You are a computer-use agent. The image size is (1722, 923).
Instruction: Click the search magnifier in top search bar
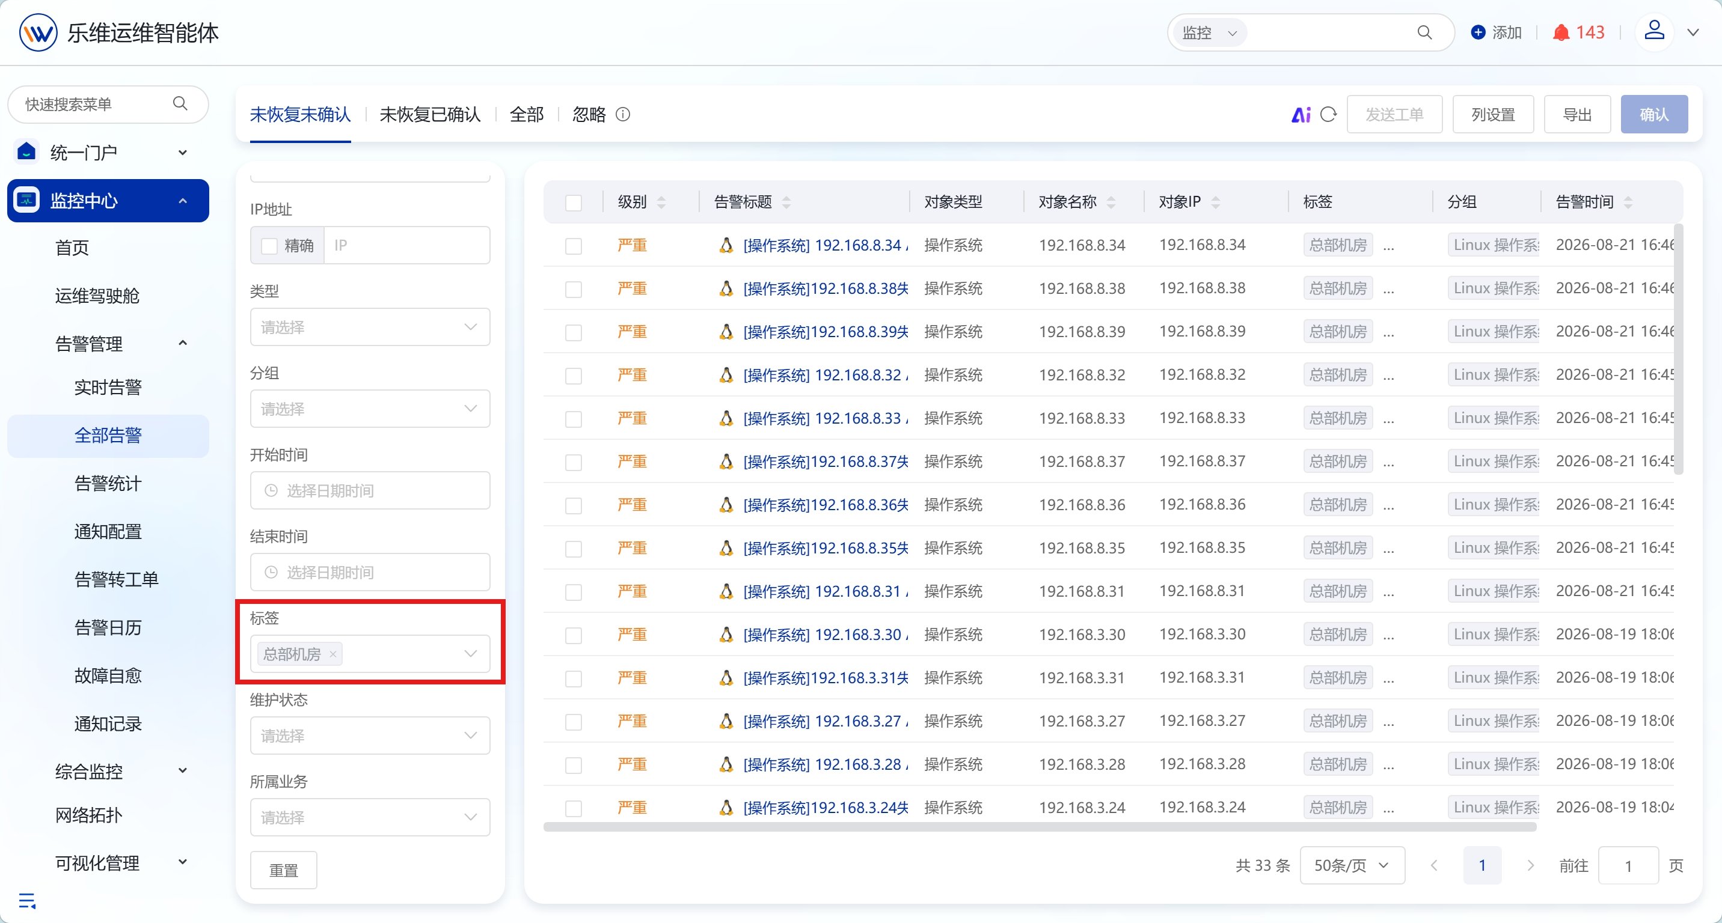[1424, 32]
